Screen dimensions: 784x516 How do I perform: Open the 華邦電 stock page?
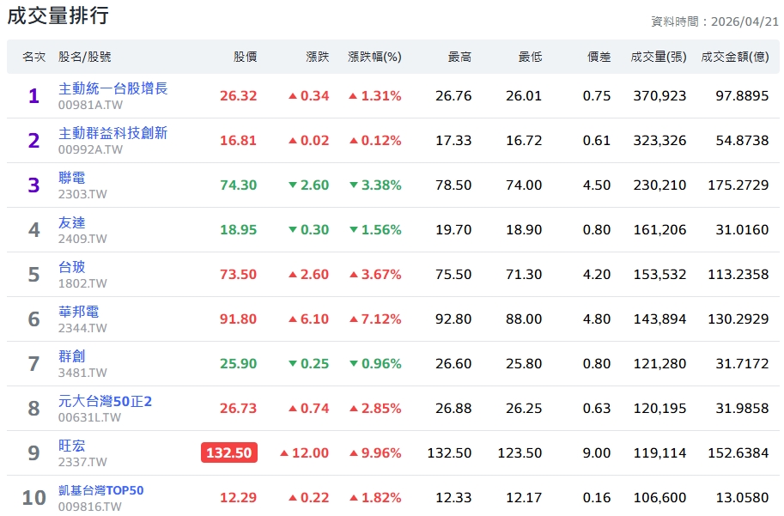click(78, 312)
